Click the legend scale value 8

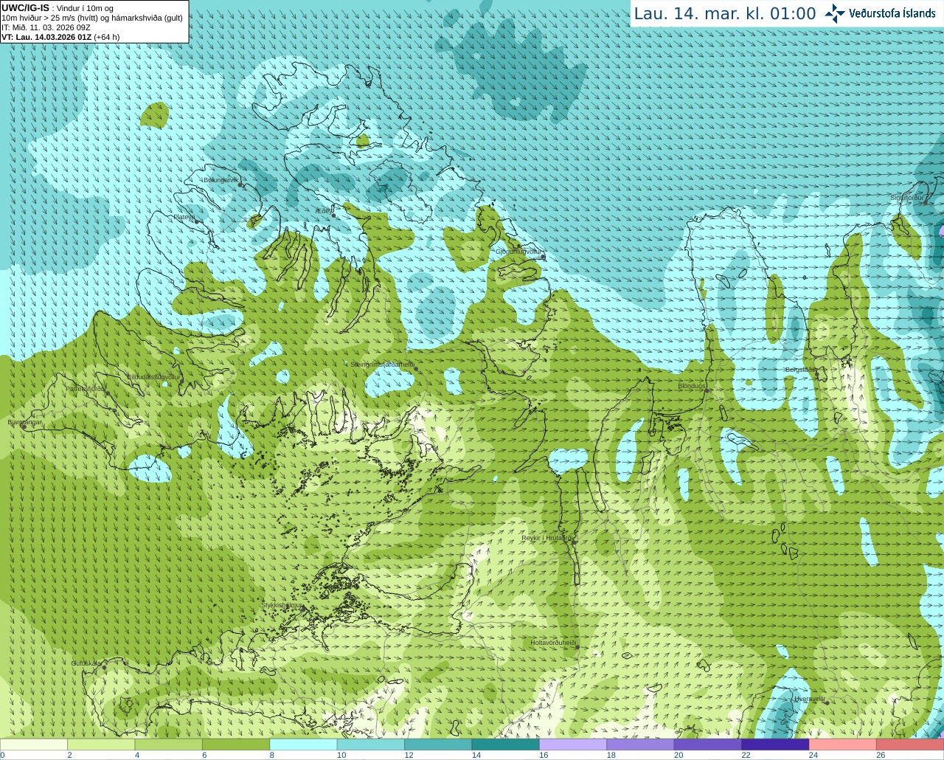point(271,756)
